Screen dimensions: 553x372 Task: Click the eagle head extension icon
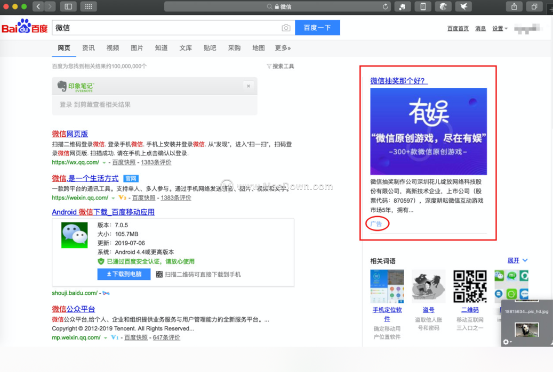443,6
